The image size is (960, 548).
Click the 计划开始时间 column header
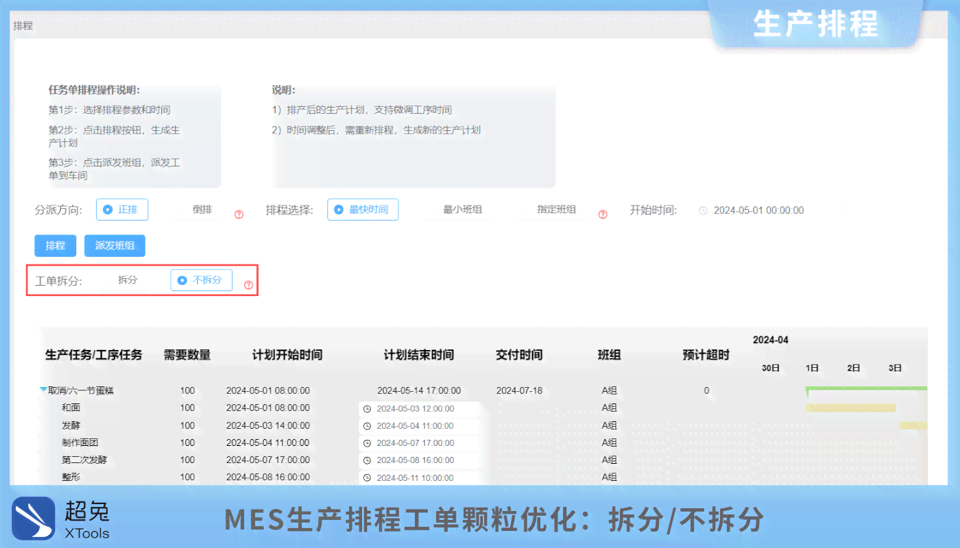(287, 355)
